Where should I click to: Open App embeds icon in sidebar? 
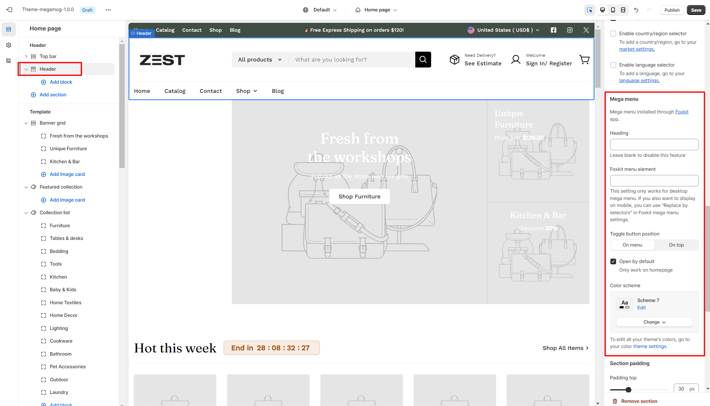click(9, 61)
